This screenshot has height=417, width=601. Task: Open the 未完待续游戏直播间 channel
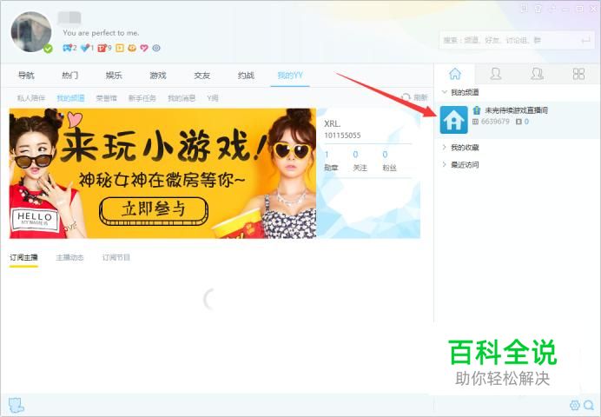click(x=516, y=110)
